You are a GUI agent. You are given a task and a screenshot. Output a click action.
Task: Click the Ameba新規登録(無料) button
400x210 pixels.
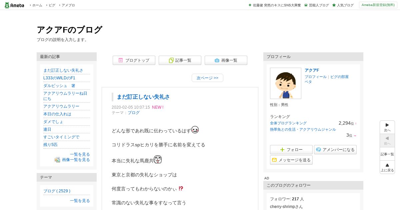[x=378, y=5]
